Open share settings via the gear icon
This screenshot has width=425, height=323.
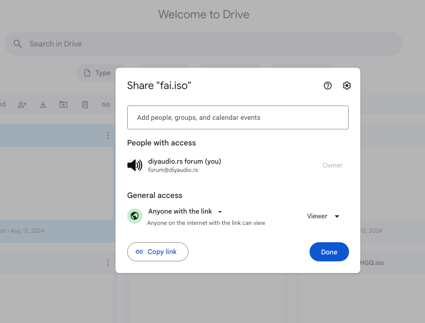point(347,86)
